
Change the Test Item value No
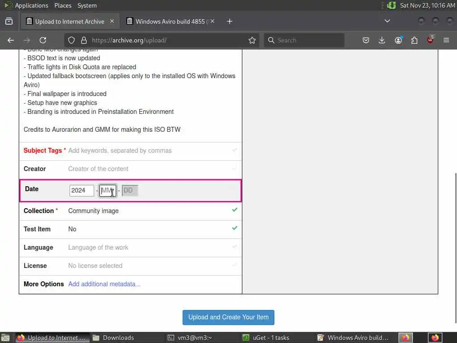[72, 229]
